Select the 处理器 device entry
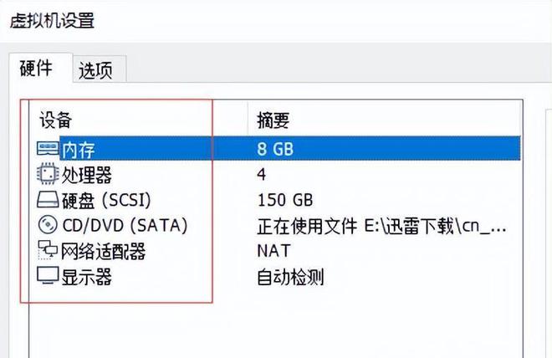Image resolution: width=552 pixels, height=358 pixels. tap(87, 176)
